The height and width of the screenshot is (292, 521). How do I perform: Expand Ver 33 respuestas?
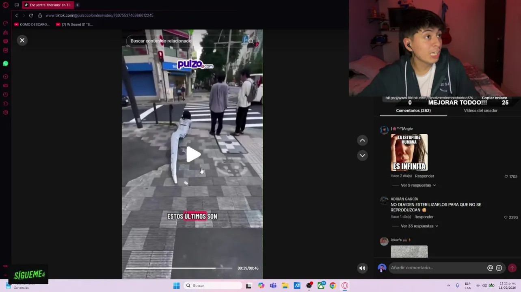[419, 226]
